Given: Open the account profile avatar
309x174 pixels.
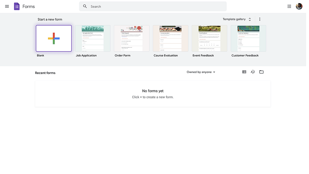Looking at the screenshot, I should pos(299,6).
